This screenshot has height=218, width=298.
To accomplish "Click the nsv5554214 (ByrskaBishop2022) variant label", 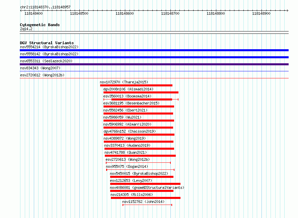I will pos(49,47).
